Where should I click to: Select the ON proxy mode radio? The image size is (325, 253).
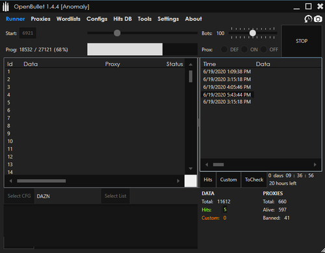pyautogui.click(x=244, y=49)
